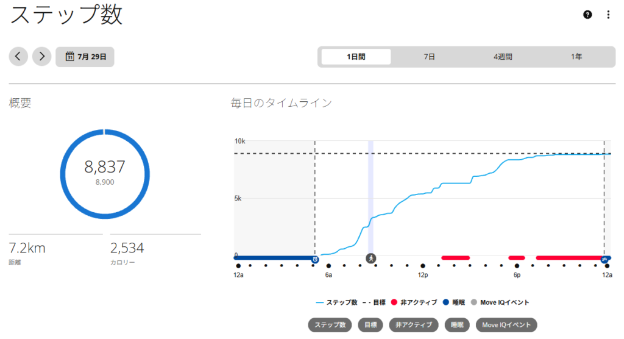
Task: Toggle the 非アクティブ series pill
Action: coord(414,324)
